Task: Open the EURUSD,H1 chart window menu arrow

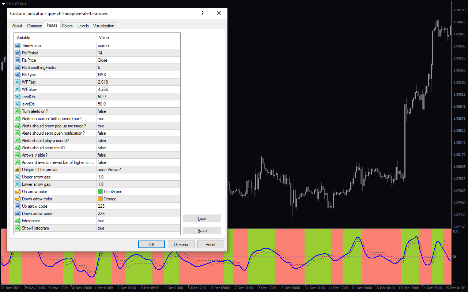Action: tap(3, 3)
